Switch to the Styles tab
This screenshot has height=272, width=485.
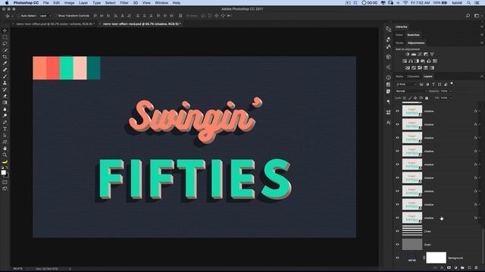click(399, 43)
